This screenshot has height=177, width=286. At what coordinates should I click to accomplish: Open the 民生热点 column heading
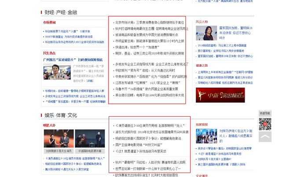[x=49, y=53]
